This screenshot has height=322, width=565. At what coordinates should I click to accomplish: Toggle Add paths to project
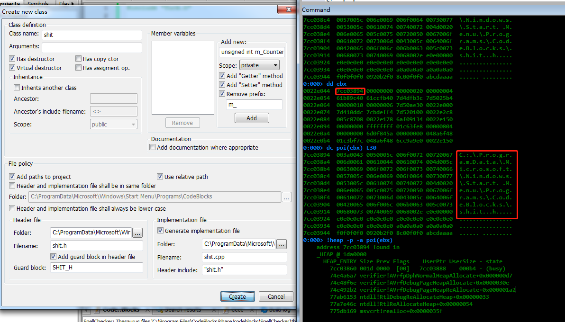click(x=12, y=177)
